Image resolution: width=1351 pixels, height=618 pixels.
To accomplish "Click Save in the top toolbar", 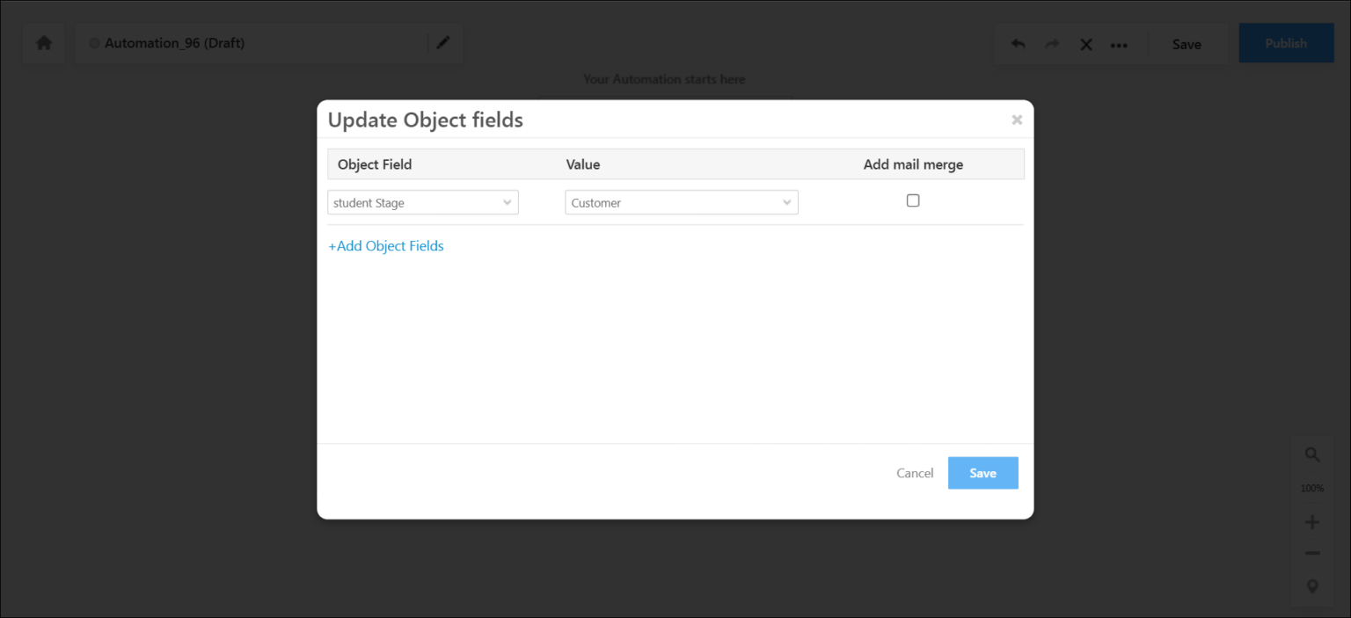I will point(1187,44).
